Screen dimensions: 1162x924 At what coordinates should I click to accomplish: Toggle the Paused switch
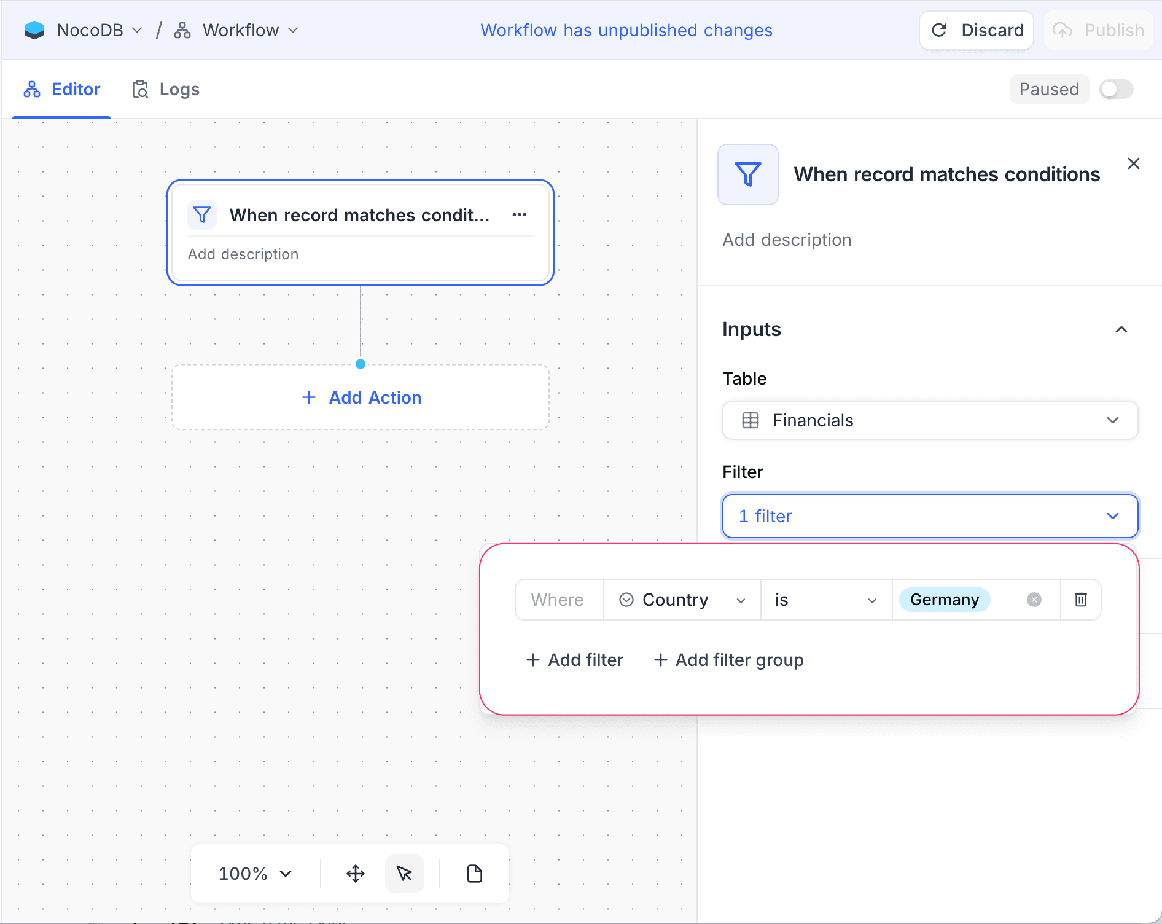(x=1117, y=89)
